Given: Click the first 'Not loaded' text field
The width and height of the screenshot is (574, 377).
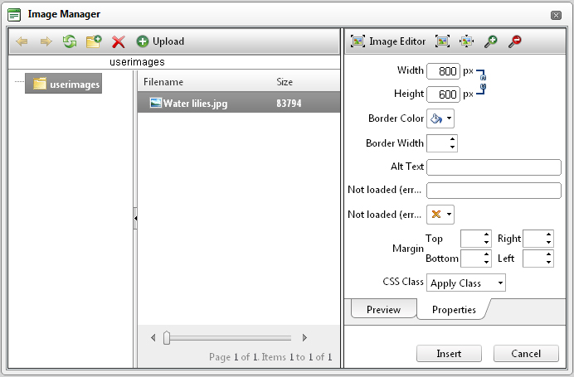Looking at the screenshot, I should tap(494, 191).
